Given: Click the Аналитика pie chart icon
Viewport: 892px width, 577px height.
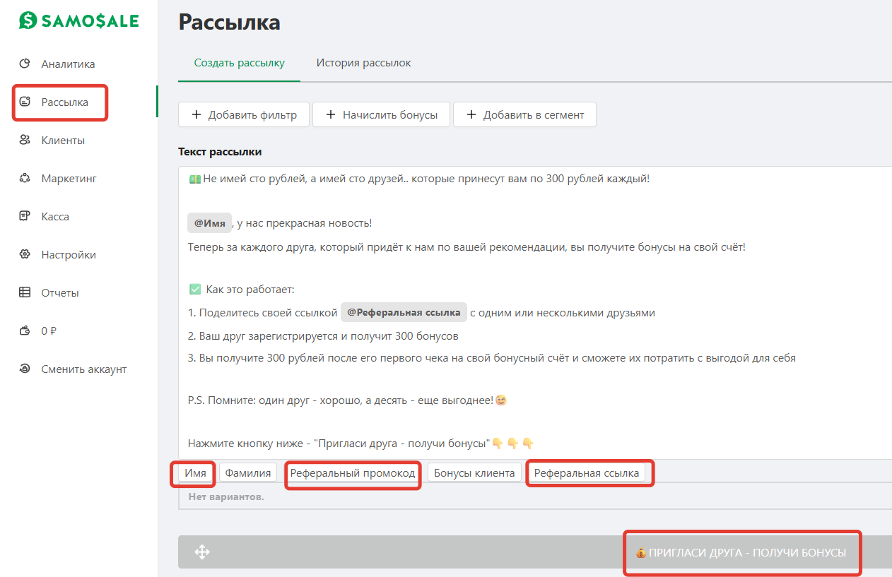Looking at the screenshot, I should tap(25, 64).
